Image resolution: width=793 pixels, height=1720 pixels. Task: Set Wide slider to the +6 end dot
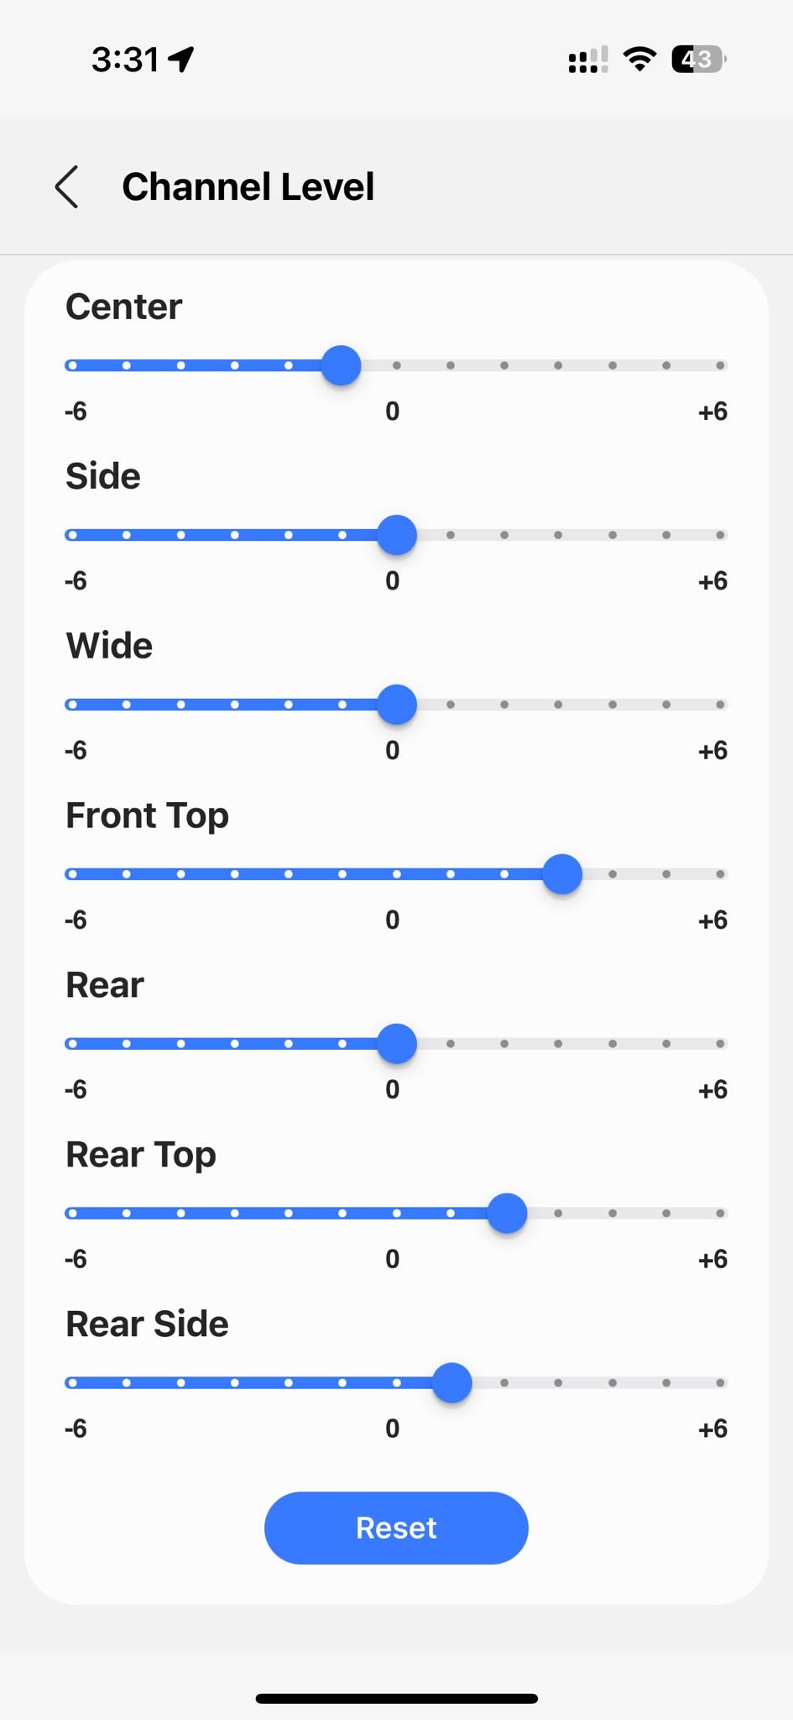(x=720, y=705)
